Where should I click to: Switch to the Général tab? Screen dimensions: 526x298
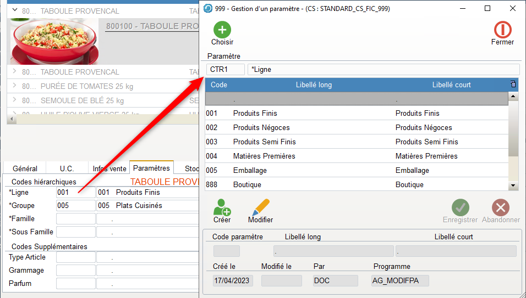click(x=25, y=168)
